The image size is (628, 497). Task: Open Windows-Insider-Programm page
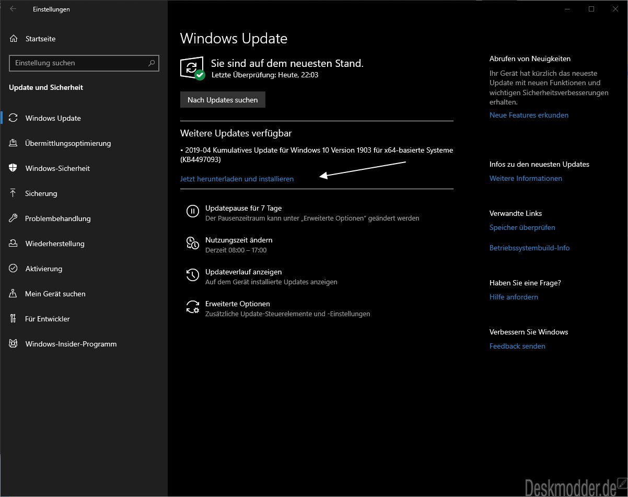[84, 344]
